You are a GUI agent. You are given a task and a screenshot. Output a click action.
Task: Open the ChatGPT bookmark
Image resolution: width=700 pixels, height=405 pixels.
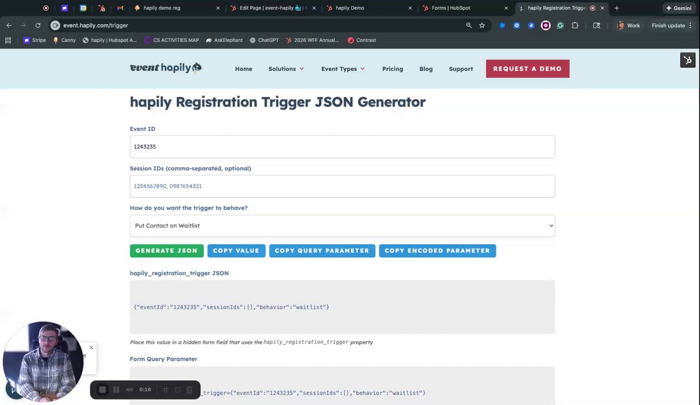(264, 40)
